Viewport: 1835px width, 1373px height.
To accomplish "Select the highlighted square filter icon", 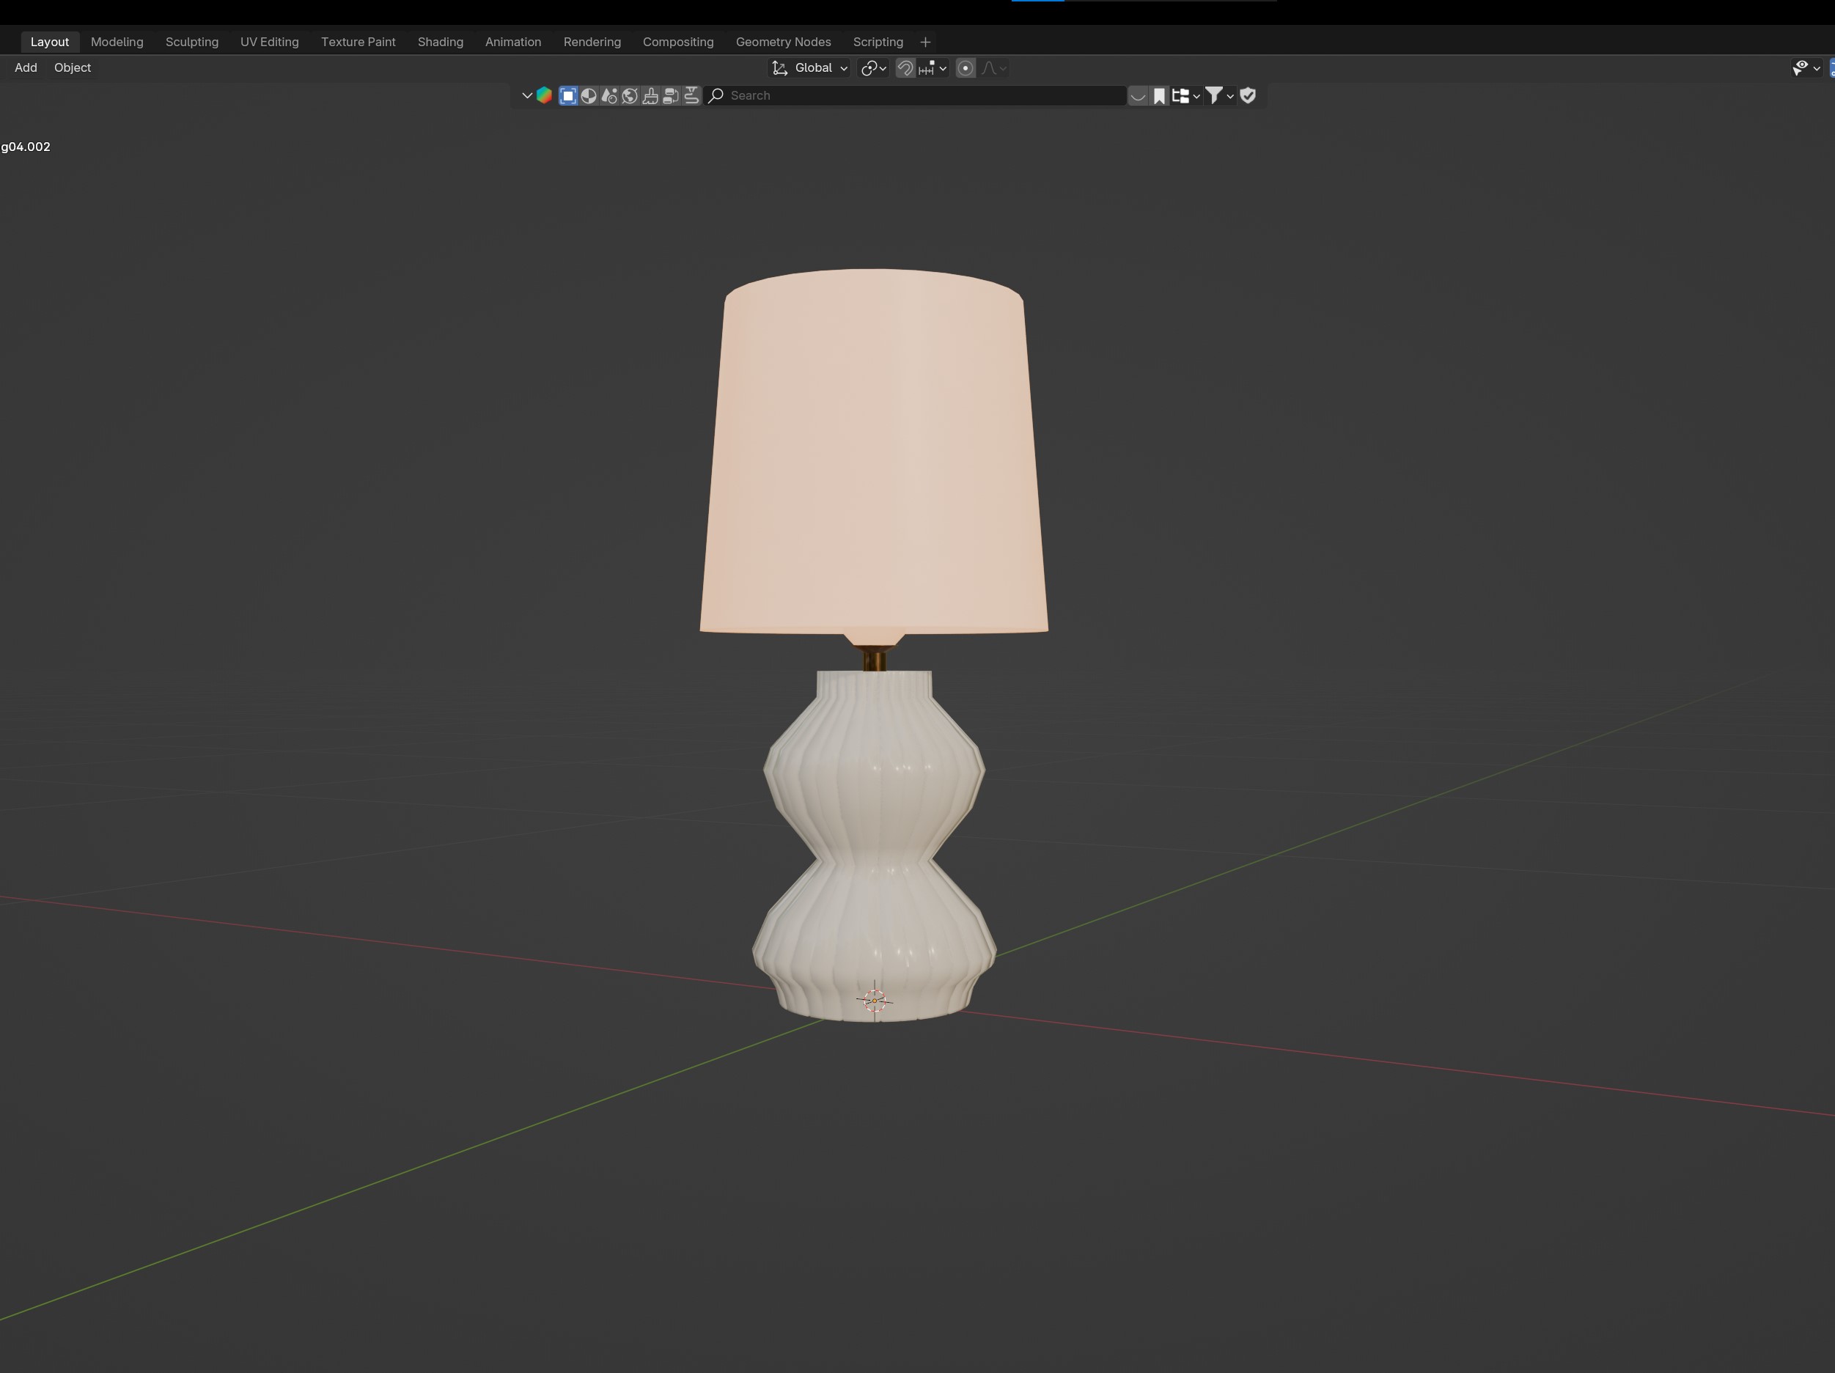I will point(568,95).
